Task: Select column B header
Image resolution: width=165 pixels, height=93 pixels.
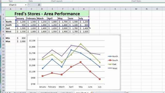Action: [x=21, y=9]
